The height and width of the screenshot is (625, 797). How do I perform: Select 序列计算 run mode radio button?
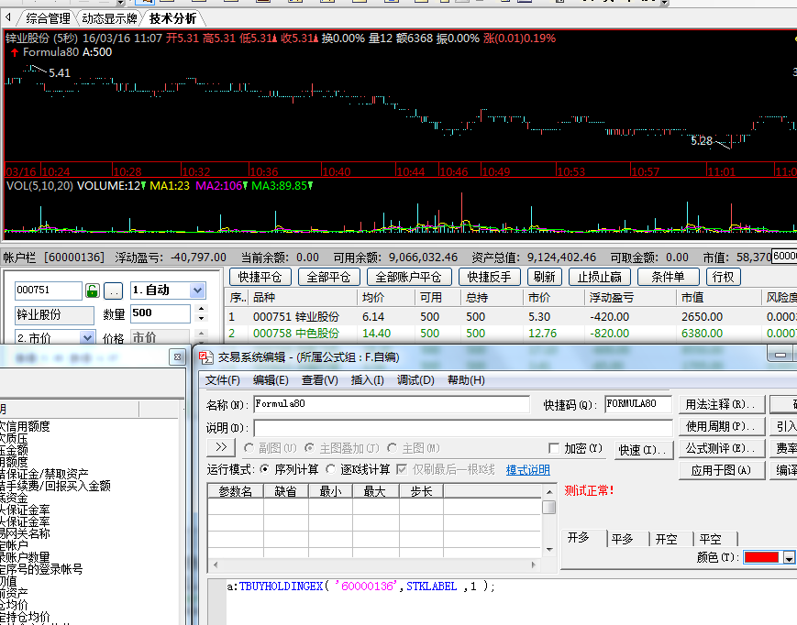point(266,469)
